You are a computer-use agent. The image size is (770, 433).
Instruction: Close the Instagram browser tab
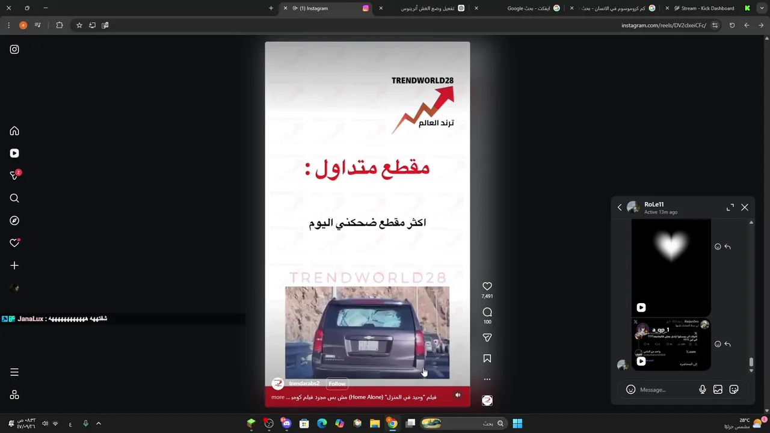[285, 8]
